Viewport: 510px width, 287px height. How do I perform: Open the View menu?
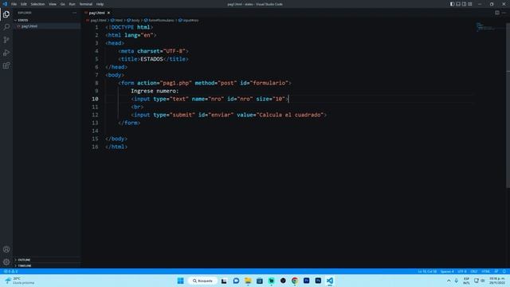pos(53,4)
